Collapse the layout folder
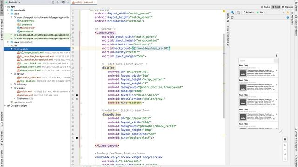The width and height of the screenshot is (298, 167). pyautogui.click(x=11, y=74)
